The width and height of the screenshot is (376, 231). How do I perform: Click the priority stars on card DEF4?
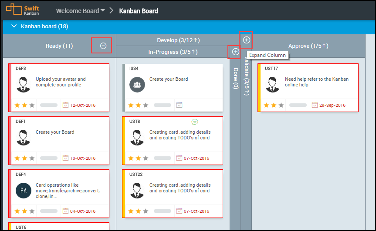24,211
